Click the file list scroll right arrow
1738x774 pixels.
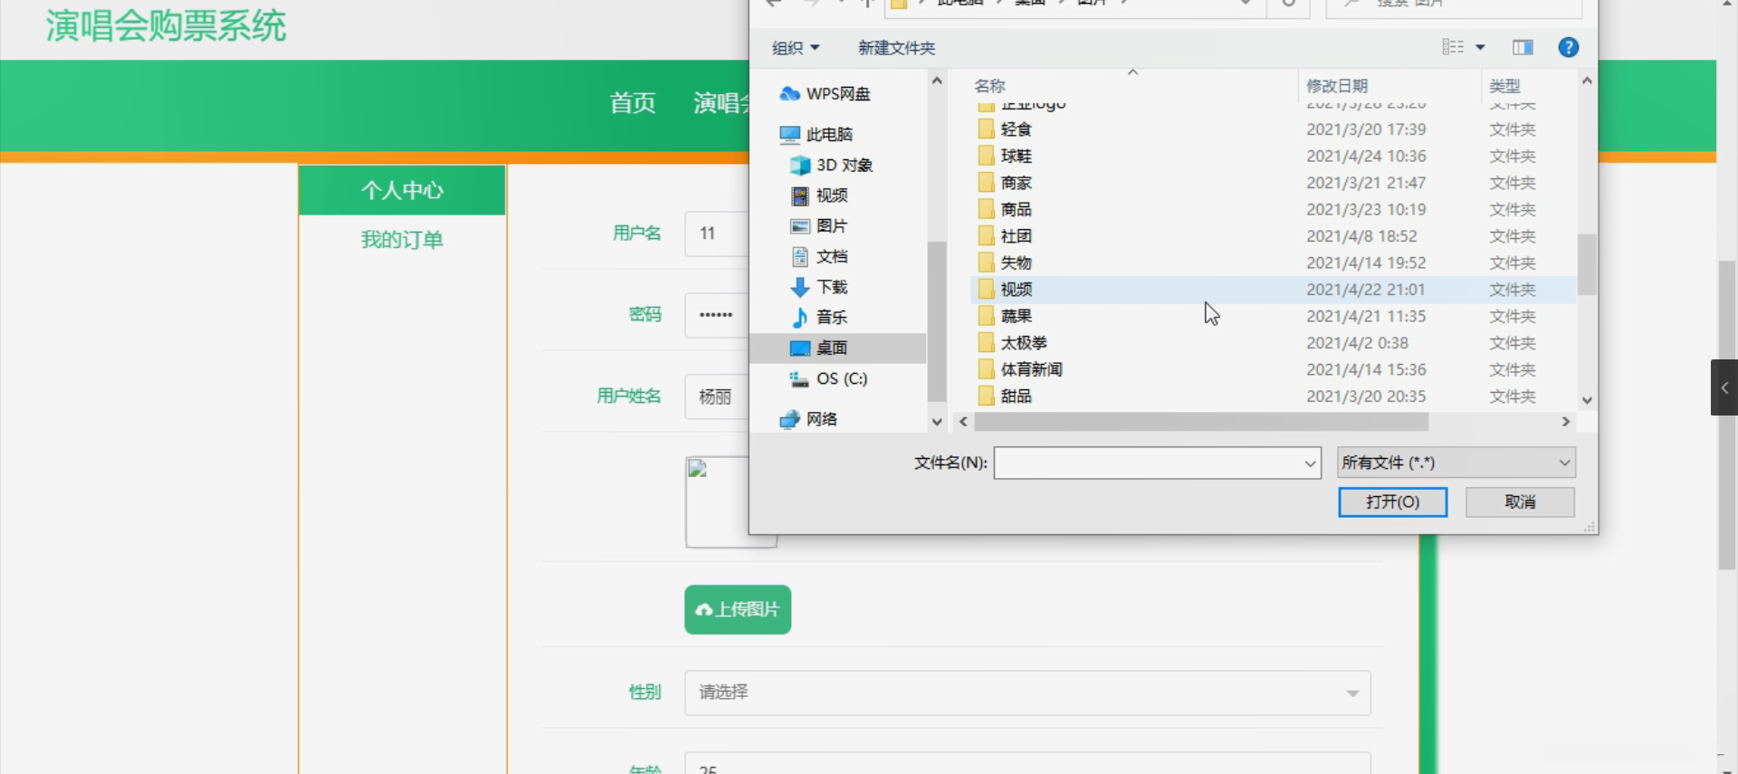click(1566, 422)
